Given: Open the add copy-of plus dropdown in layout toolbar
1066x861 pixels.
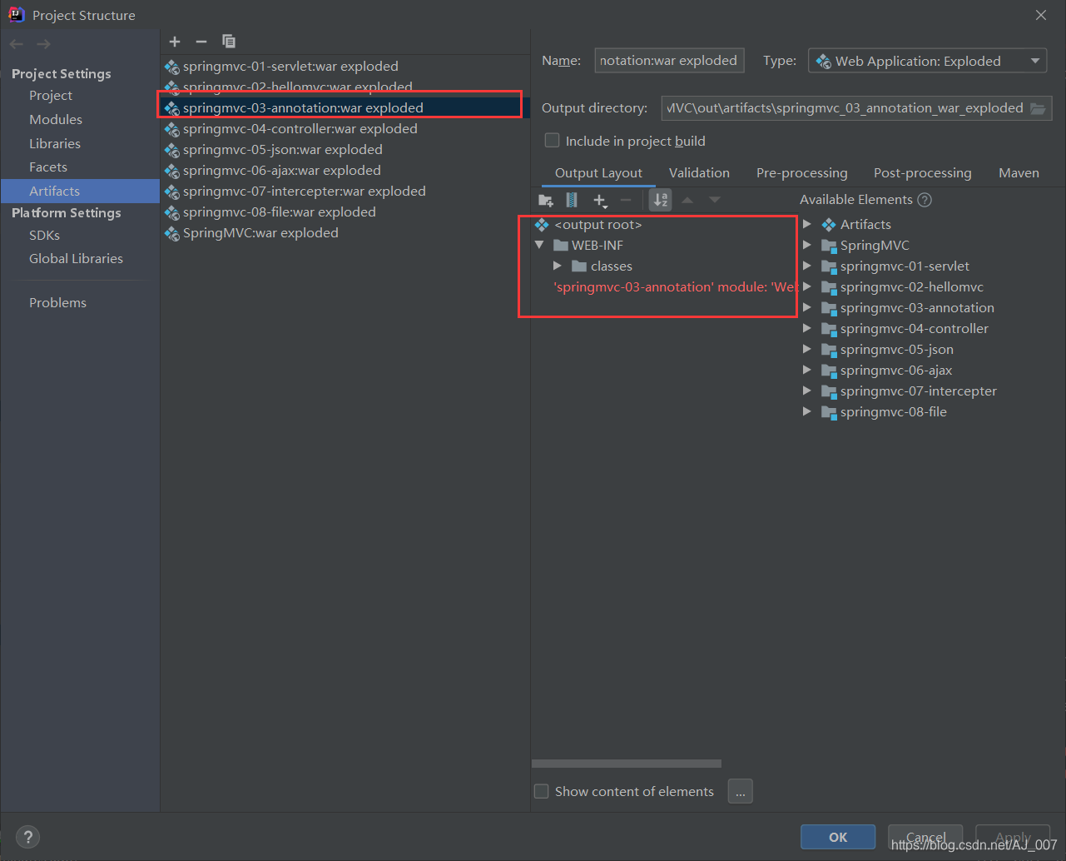Looking at the screenshot, I should [600, 200].
